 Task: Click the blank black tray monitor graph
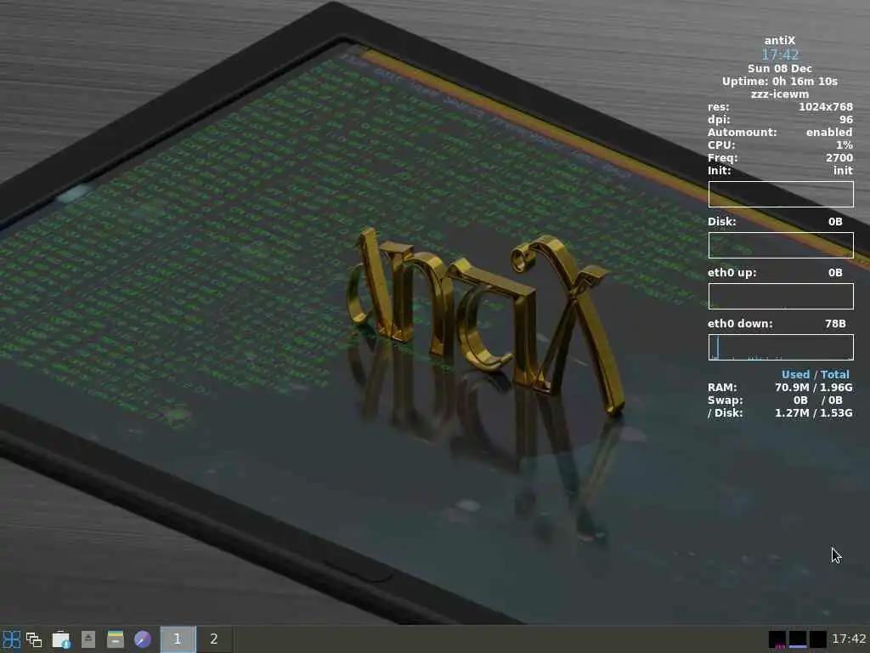pyautogui.click(x=818, y=639)
